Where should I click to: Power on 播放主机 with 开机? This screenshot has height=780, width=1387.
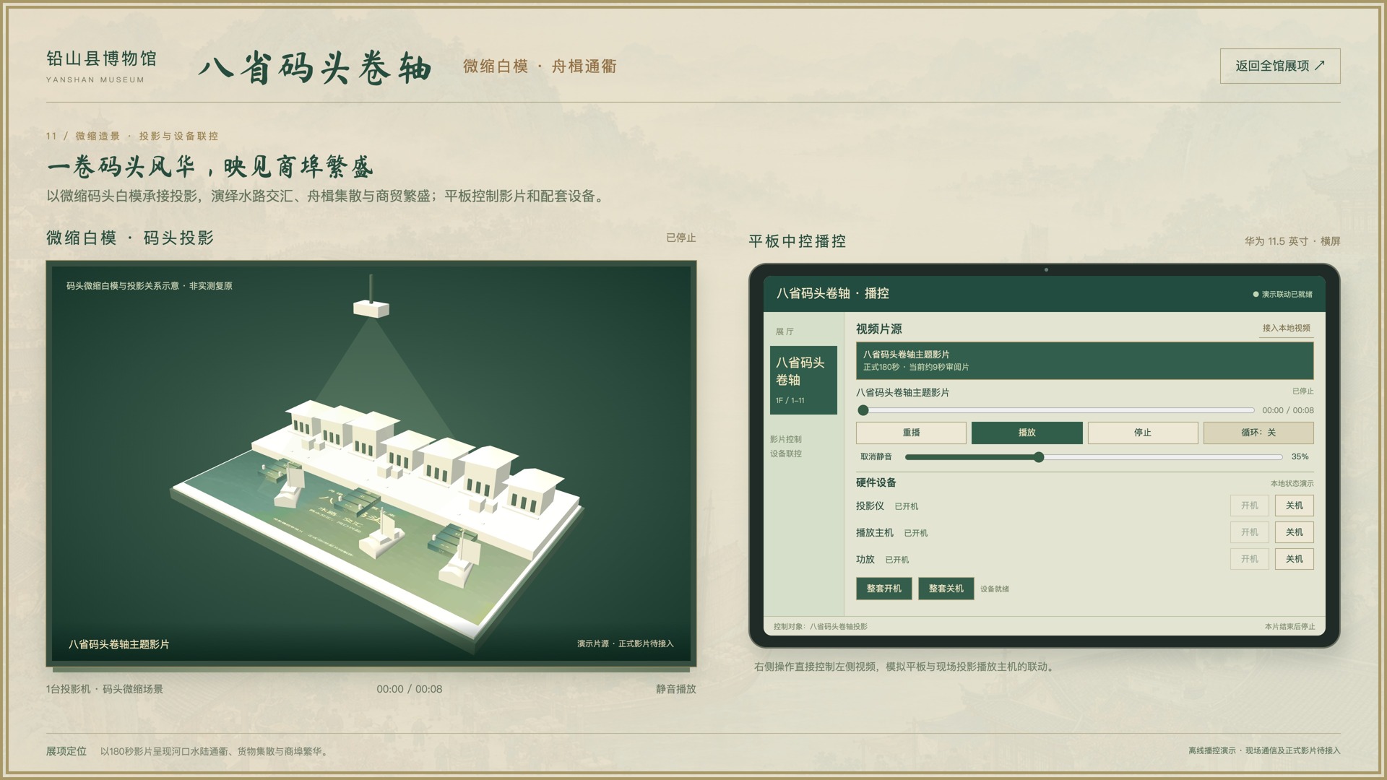(1249, 532)
